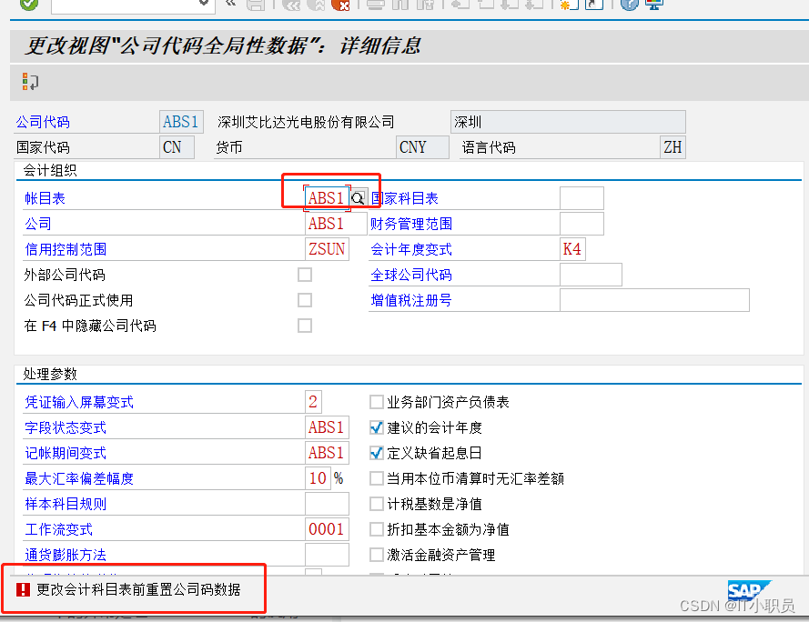Click the red error icon in status bar
The height and width of the screenshot is (622, 809).
[23, 589]
